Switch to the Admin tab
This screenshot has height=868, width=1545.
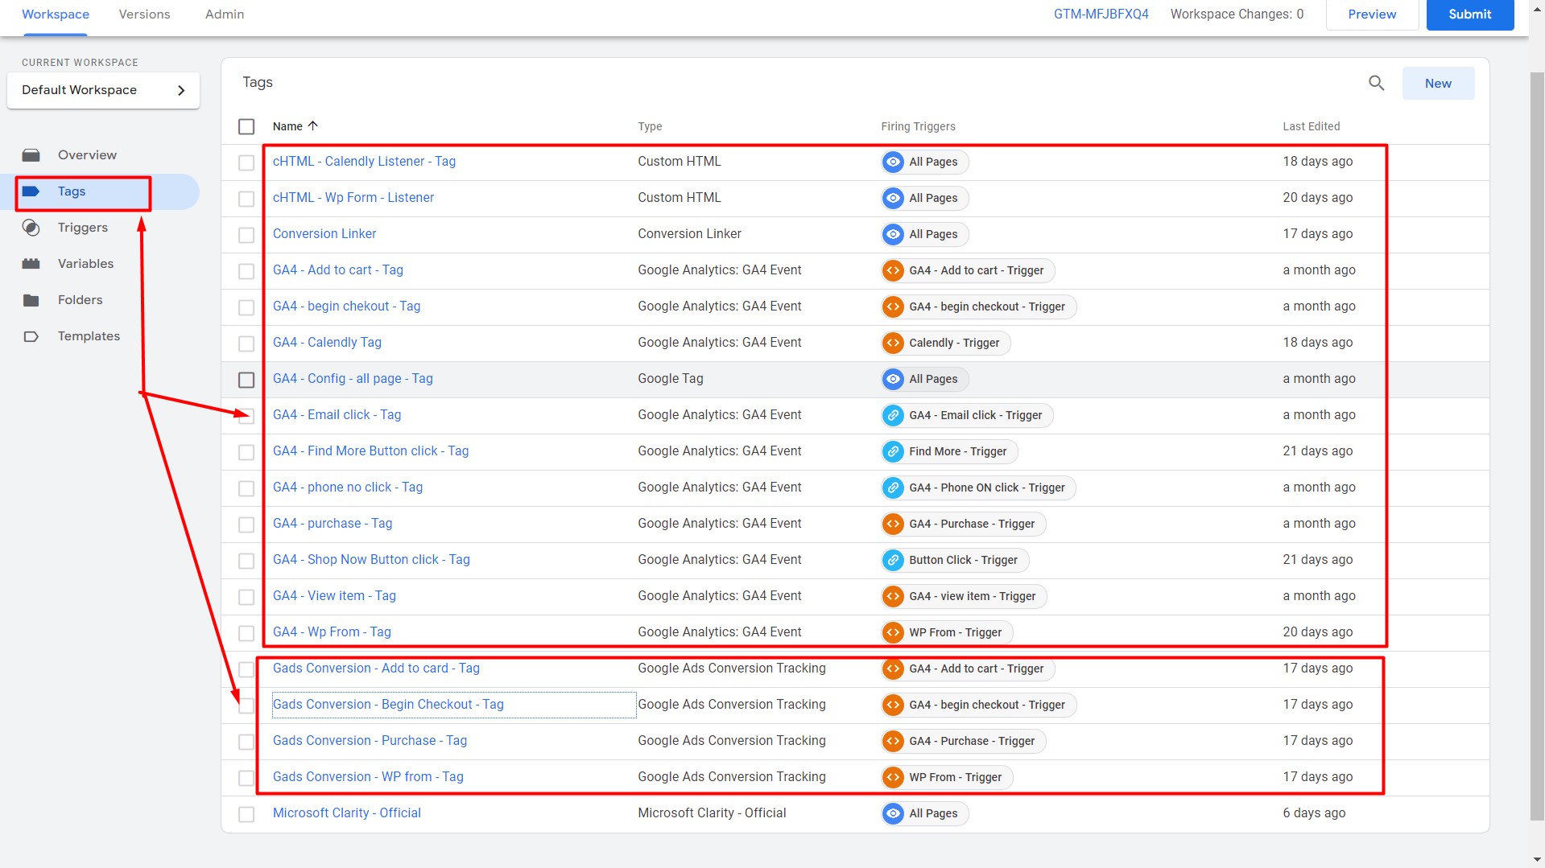(224, 14)
